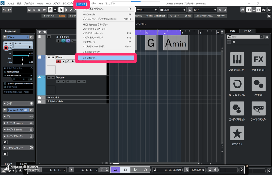Screen dimensions: 272x175
Task: Switch to the エディター tab
Action: point(24,164)
